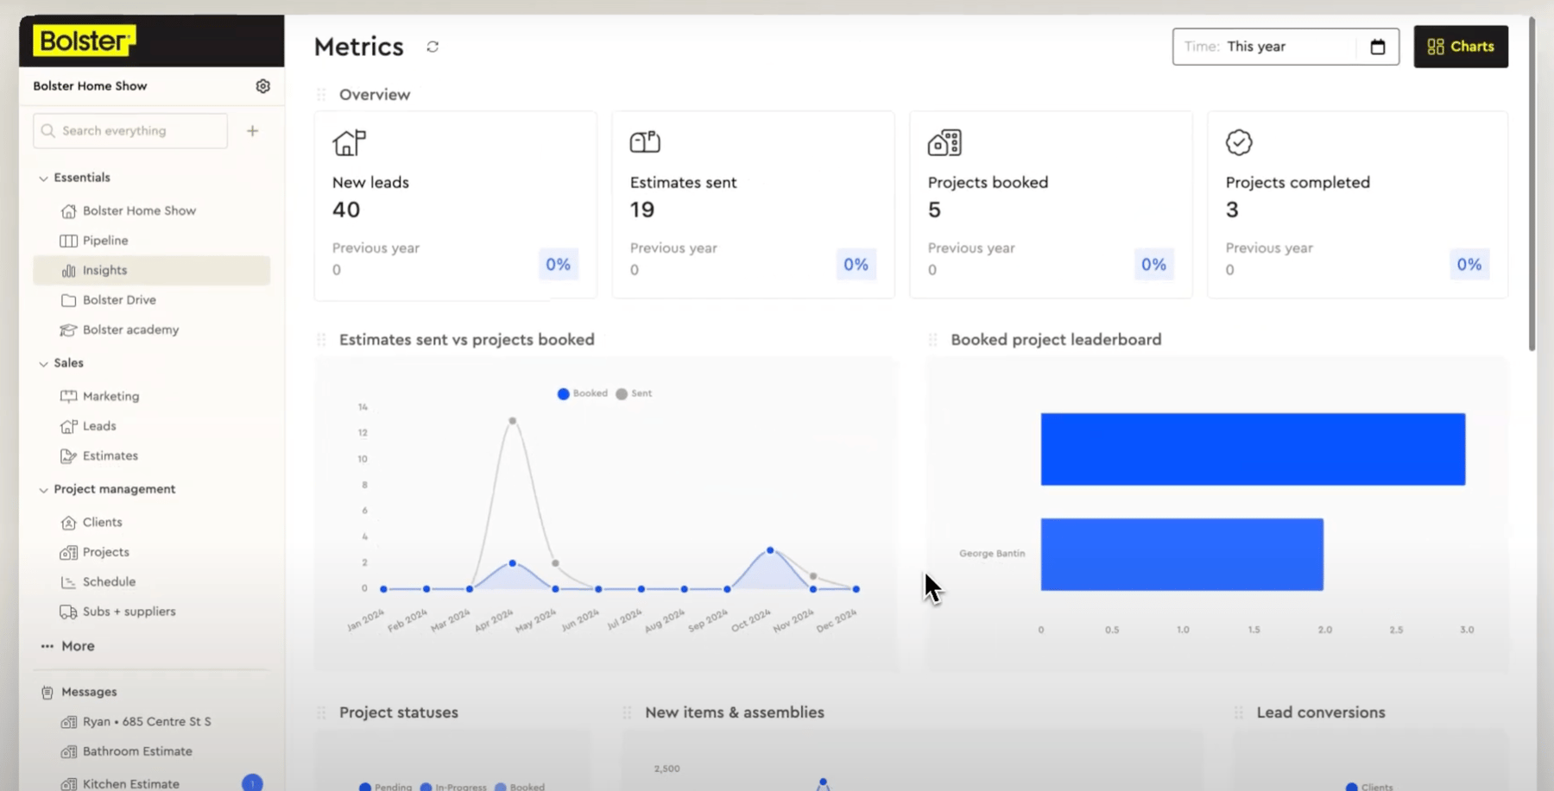Select the Pipeline icon in Essentials

69,240
